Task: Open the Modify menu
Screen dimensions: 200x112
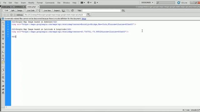Action: 31,3
